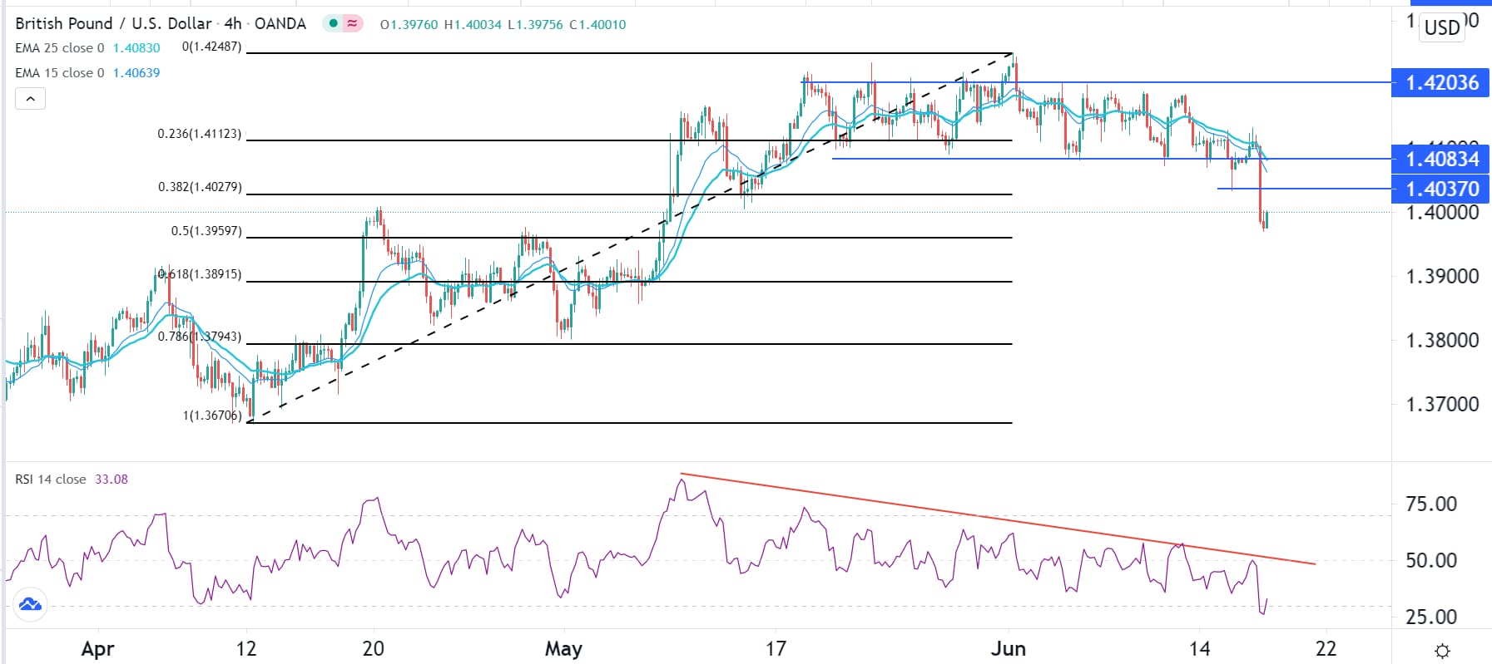The image size is (1492, 664).
Task: Click the 1.40834 price label
Action: (1441, 159)
